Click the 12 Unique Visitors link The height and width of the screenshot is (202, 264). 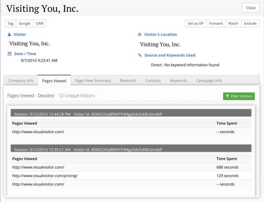click(x=76, y=95)
